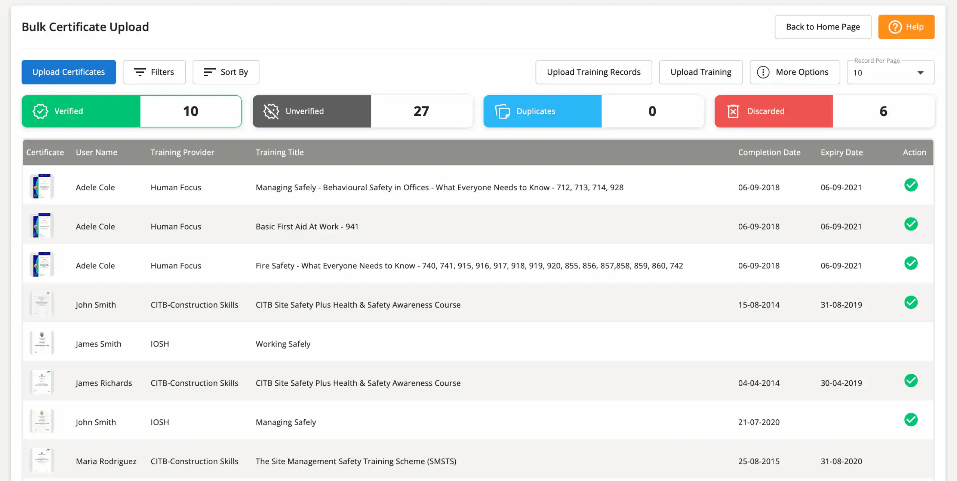
Task: Expand the Sort By options
Action: [226, 72]
